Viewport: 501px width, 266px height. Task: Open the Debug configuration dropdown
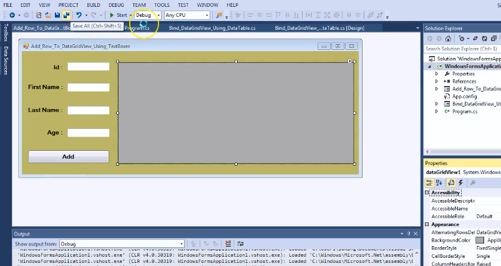click(x=157, y=15)
